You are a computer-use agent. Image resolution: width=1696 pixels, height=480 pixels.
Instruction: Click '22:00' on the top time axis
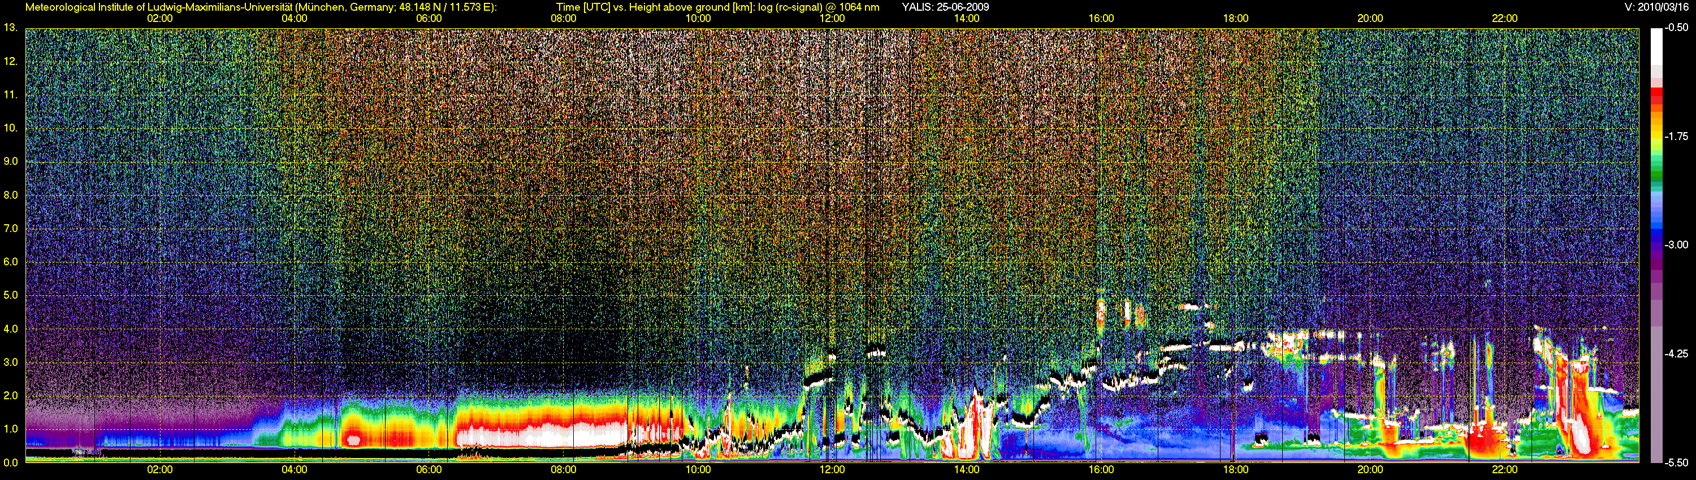(x=1504, y=19)
